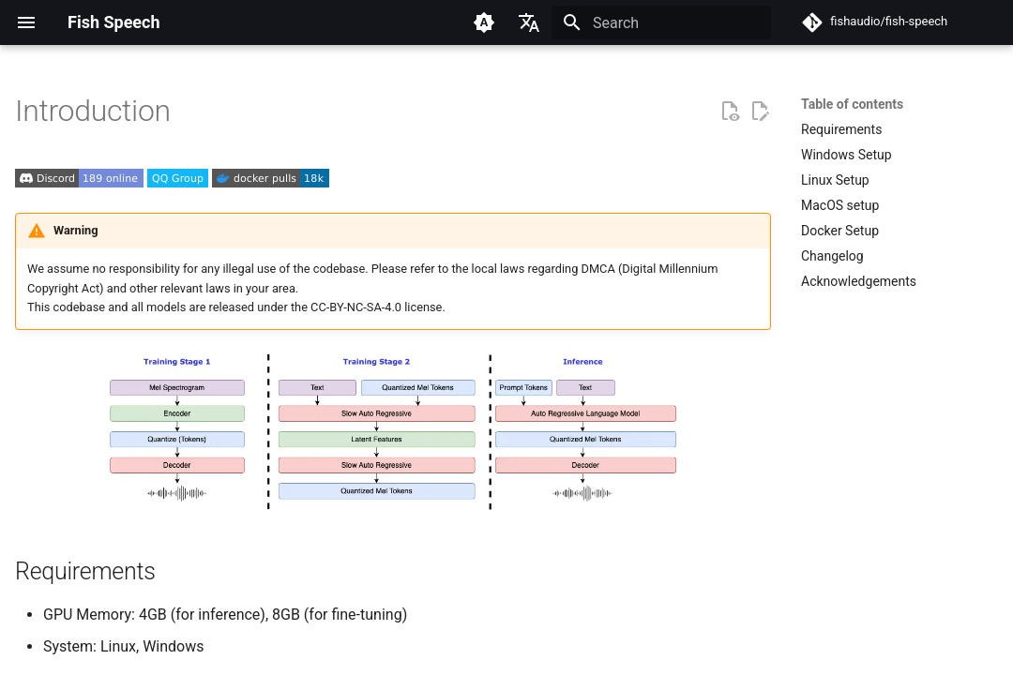Click the Warning admonition title
Viewport: 1013px width, 675px height.
(76, 231)
